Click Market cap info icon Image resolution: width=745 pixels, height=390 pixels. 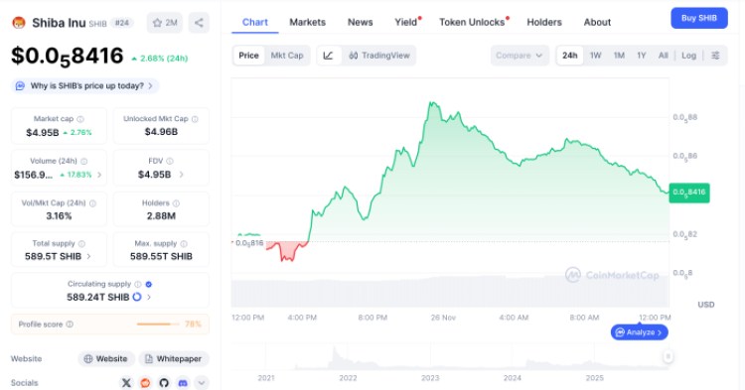click(x=80, y=119)
